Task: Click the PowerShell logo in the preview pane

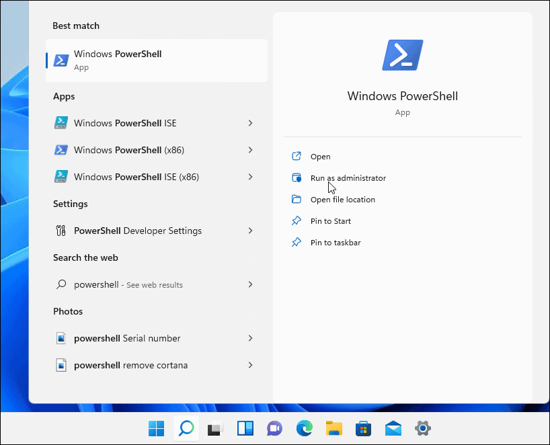Action: tap(402, 54)
